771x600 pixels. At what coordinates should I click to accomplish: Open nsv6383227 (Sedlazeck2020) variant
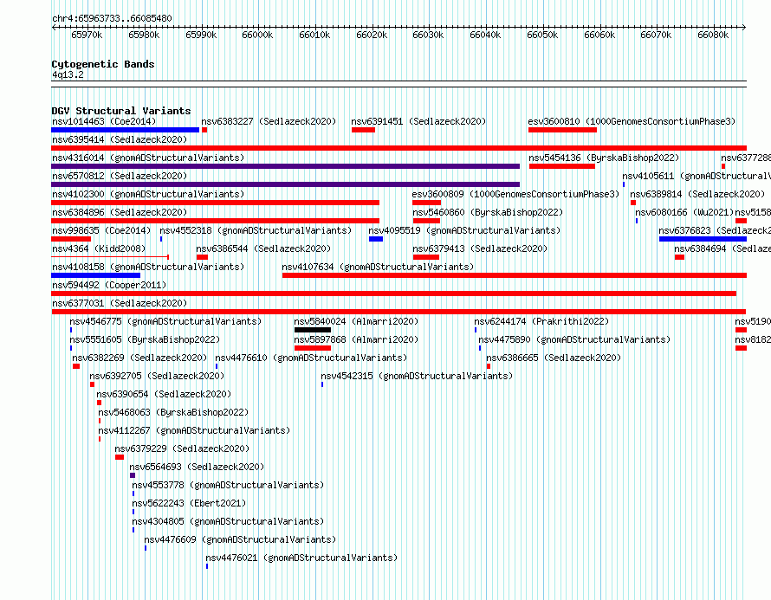(x=269, y=121)
